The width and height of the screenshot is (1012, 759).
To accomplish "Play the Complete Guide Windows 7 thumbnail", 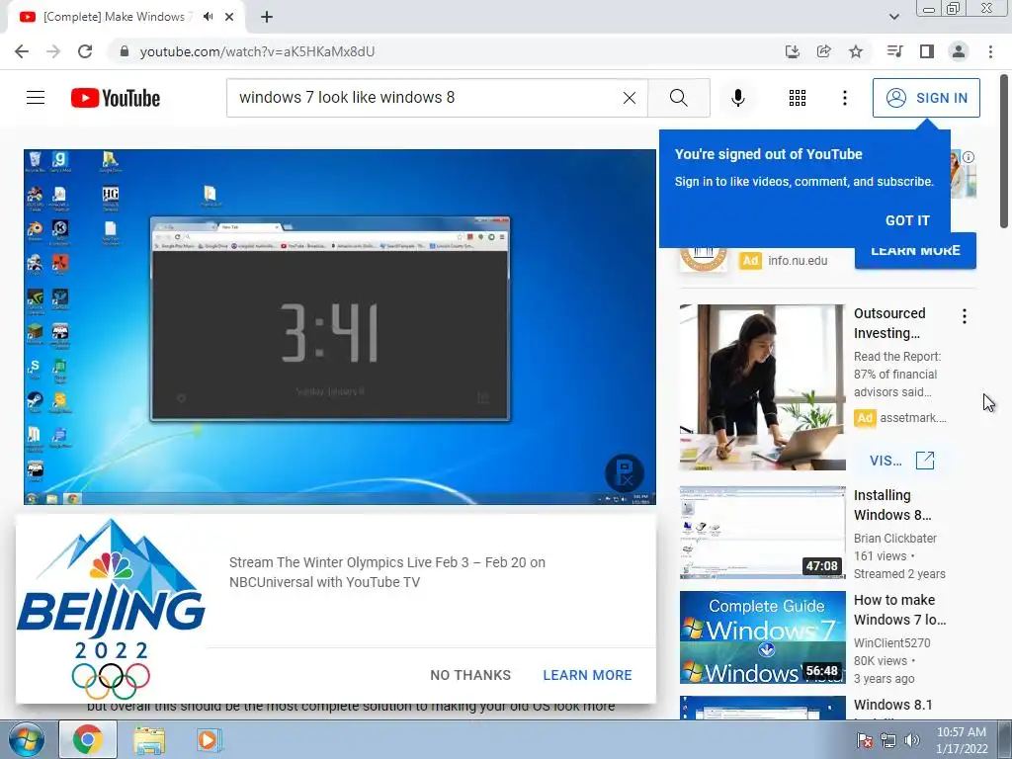I will pos(762,637).
